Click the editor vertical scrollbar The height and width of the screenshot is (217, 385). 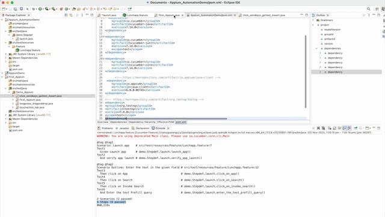coord(306,71)
